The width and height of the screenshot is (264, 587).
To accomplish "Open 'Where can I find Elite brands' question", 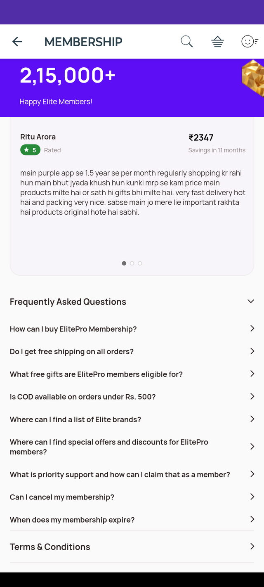I will [132, 419].
